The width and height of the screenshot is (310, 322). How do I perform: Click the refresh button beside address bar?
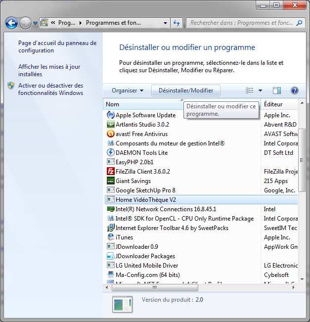177,23
